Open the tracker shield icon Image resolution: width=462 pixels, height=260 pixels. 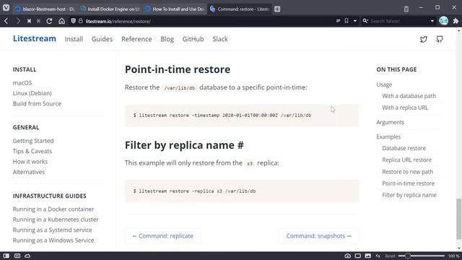click(73, 21)
